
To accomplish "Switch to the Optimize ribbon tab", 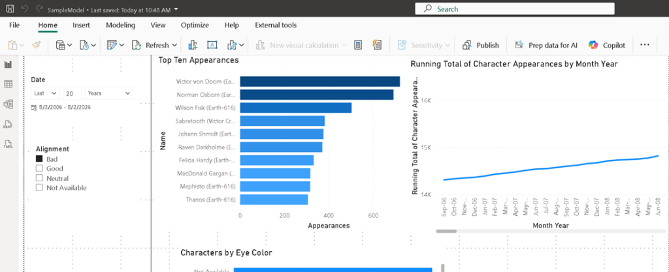I will click(195, 25).
